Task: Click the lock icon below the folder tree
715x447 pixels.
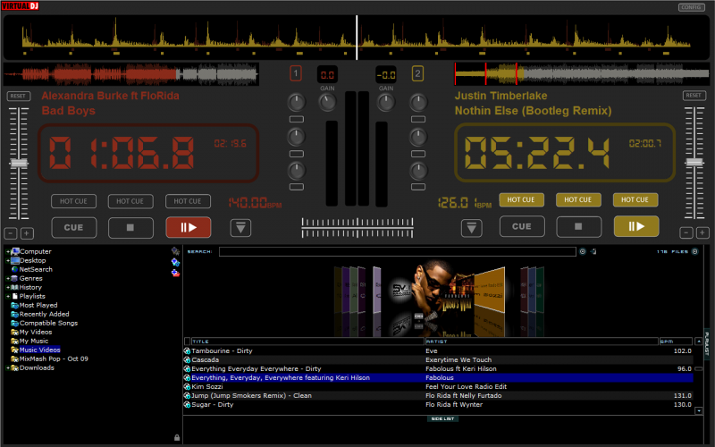Action: pos(176,437)
